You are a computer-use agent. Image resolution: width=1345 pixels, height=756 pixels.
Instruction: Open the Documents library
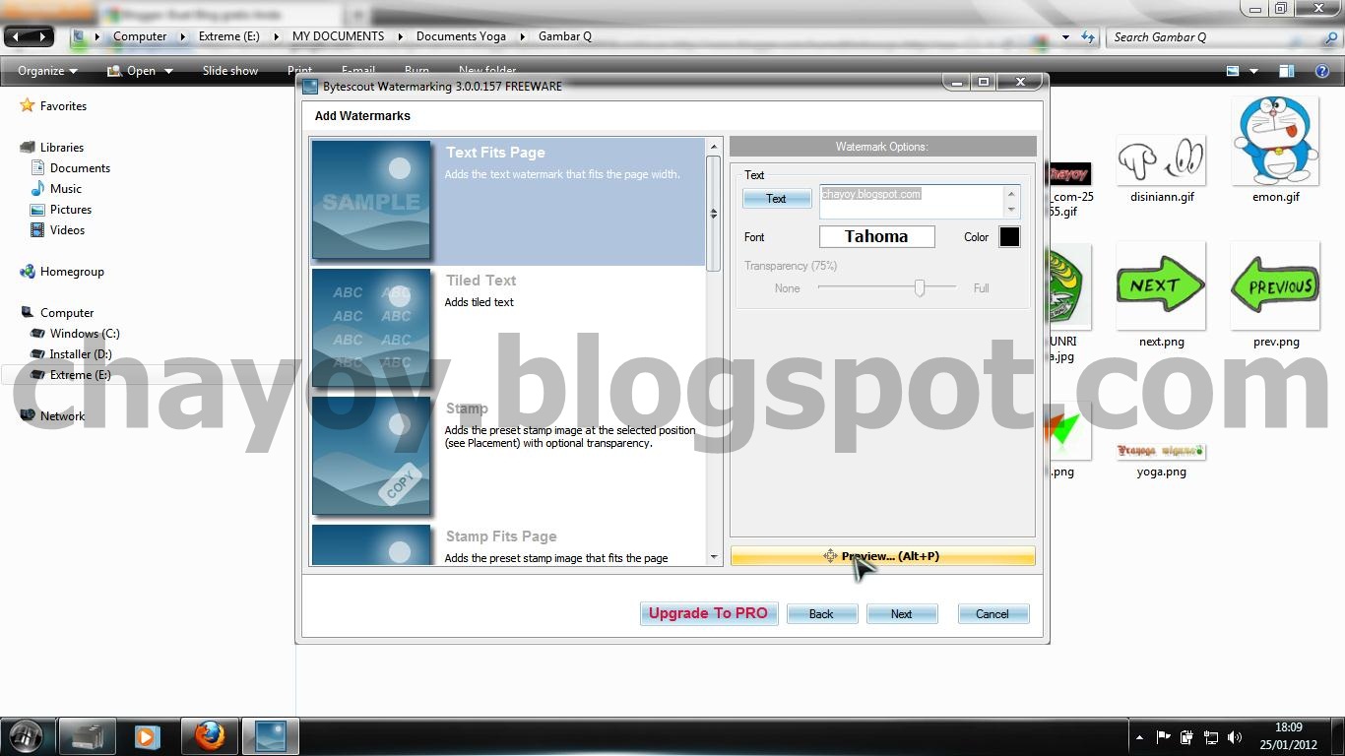80,168
